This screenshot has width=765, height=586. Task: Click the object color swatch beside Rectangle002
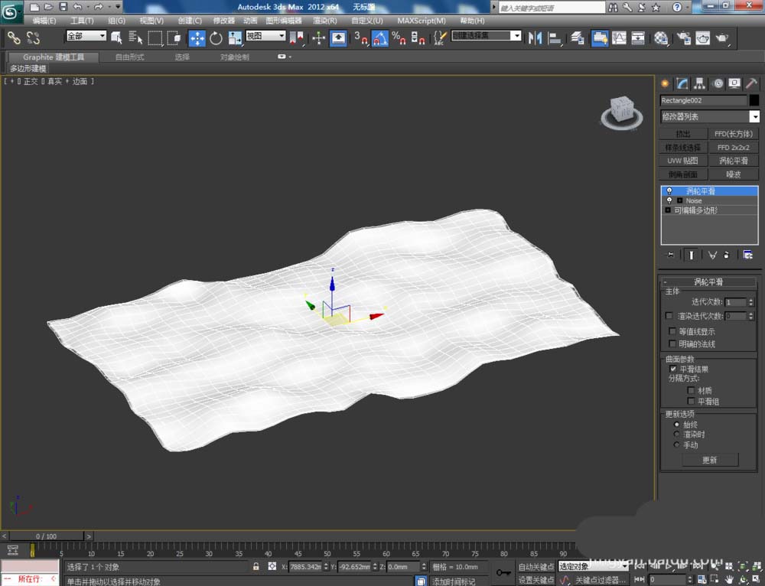[754, 100]
